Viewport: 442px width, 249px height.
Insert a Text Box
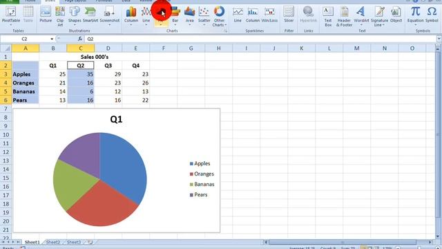[x=328, y=17]
